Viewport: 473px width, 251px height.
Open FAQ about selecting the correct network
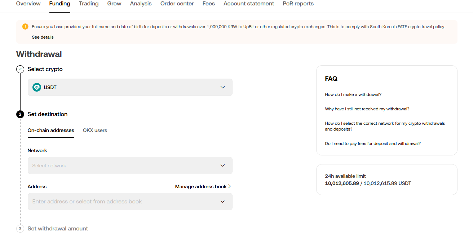tap(385, 126)
